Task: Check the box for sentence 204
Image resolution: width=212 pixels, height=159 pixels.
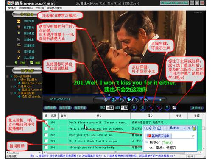Action: point(46,148)
